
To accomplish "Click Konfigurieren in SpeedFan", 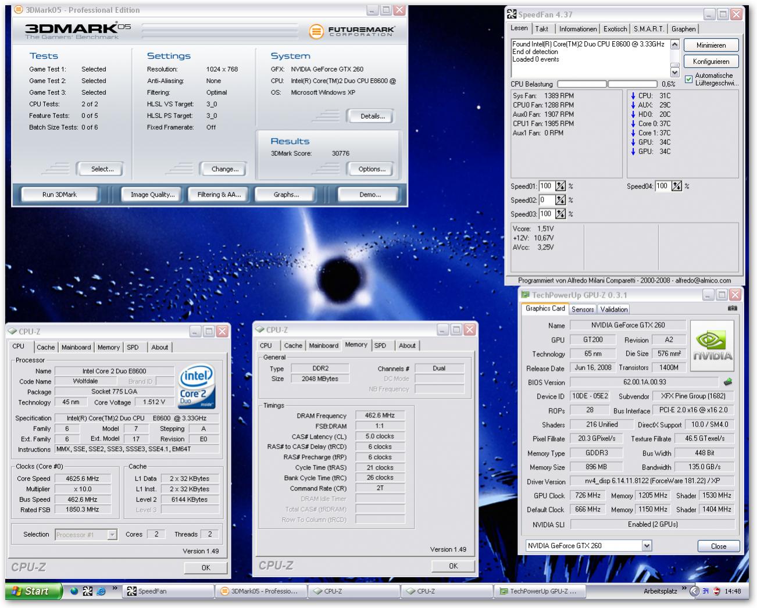I will [x=710, y=61].
